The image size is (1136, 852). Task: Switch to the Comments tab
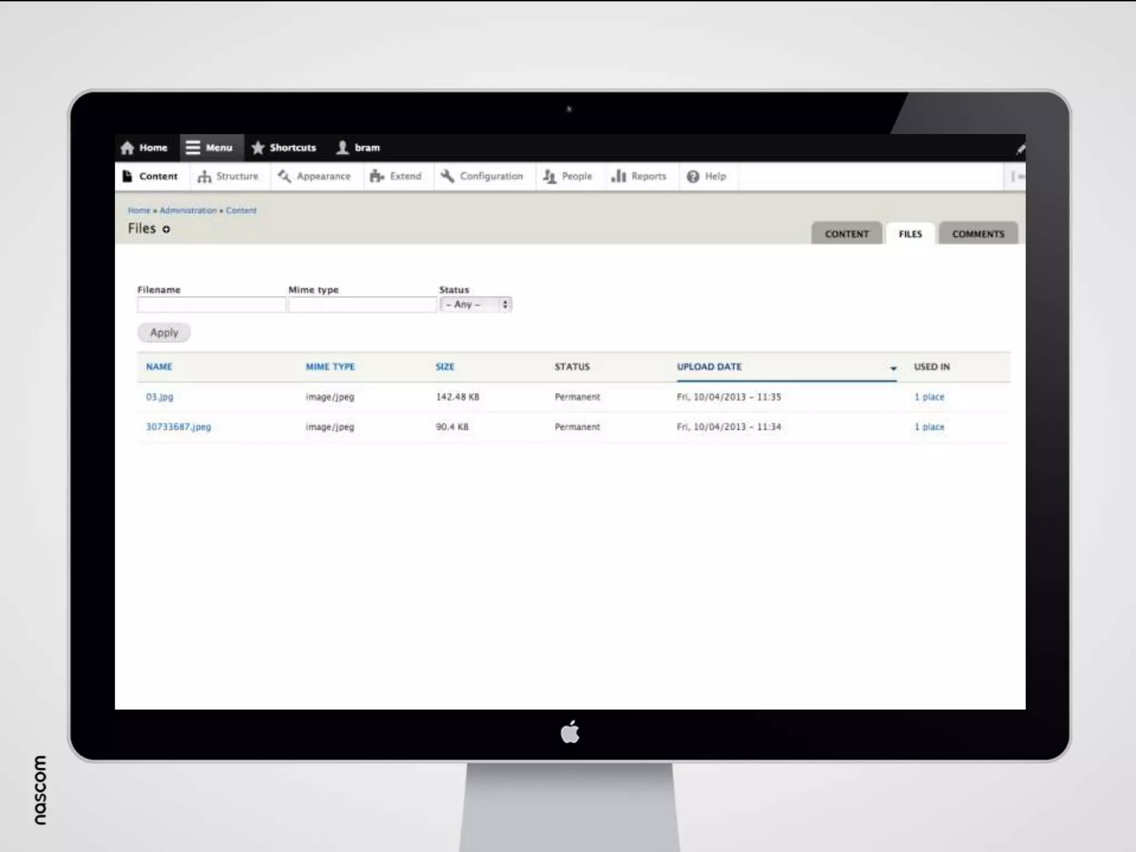point(978,234)
